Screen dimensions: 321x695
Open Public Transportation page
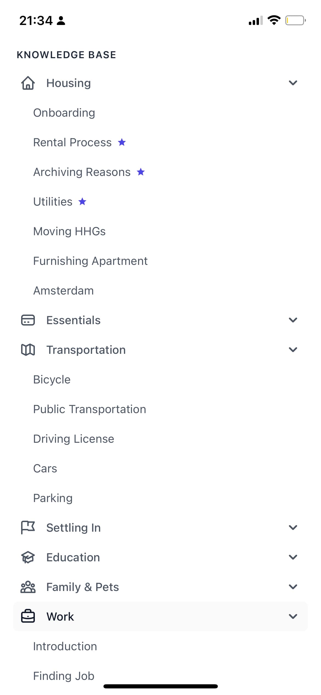tap(90, 409)
